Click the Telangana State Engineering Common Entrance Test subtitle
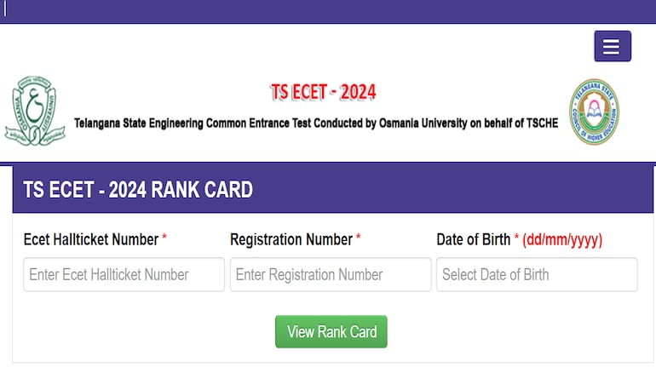The height and width of the screenshot is (367, 656). pyautogui.click(x=316, y=123)
